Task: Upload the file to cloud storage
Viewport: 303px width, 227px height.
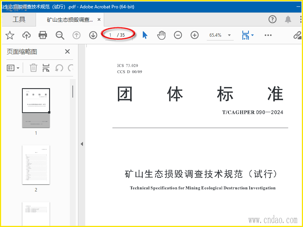Action: click(27, 35)
